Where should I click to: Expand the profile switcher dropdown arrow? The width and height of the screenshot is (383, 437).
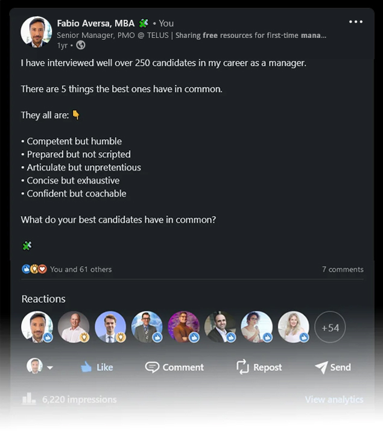click(49, 368)
